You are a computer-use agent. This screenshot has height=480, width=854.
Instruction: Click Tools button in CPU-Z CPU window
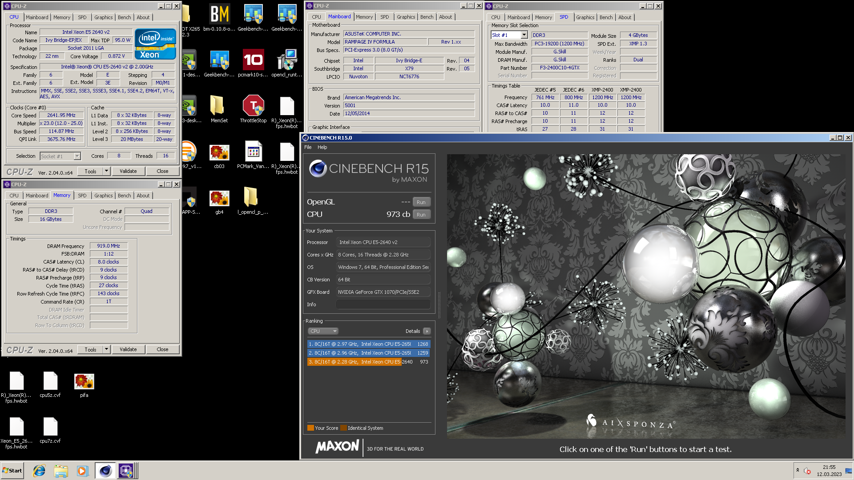coord(91,171)
